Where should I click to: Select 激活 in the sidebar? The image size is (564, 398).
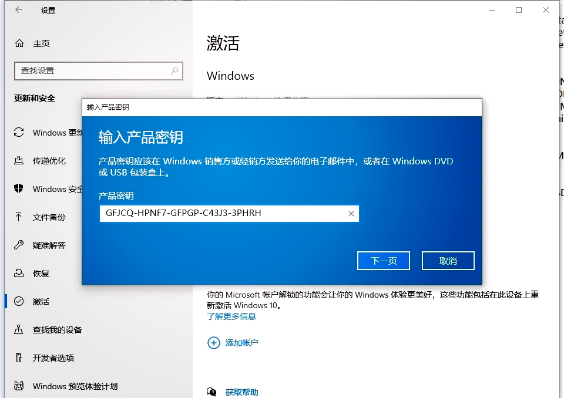click(41, 302)
